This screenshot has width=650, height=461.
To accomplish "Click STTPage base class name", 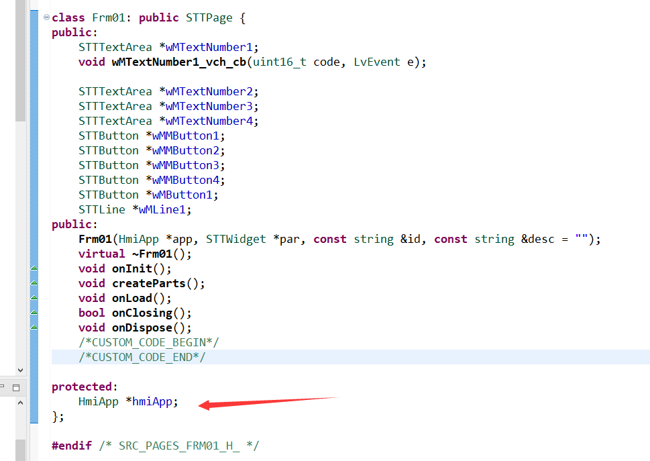I will click(209, 18).
